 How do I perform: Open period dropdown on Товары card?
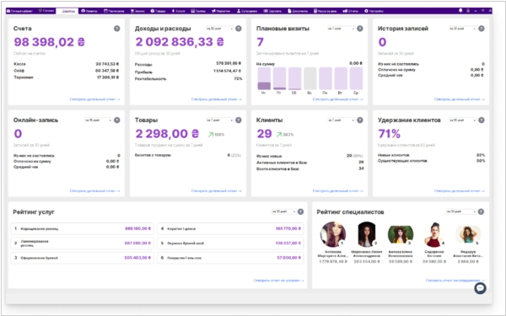pos(220,121)
